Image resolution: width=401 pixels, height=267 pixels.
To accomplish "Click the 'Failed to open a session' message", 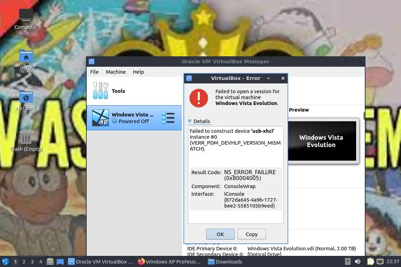I will (x=247, y=97).
